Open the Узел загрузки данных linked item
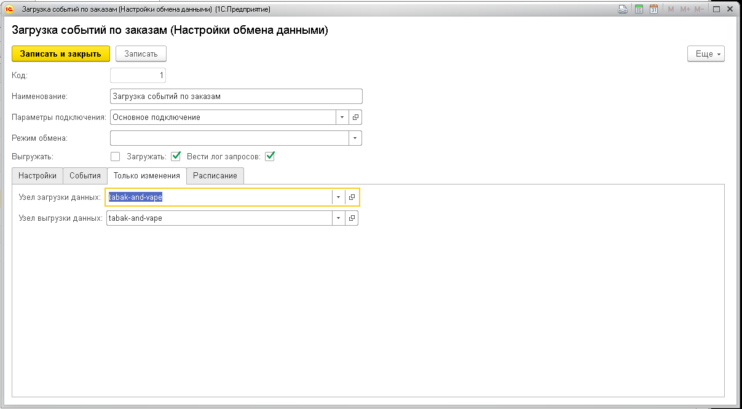Screen dimensions: 742x409 [x=352, y=197]
